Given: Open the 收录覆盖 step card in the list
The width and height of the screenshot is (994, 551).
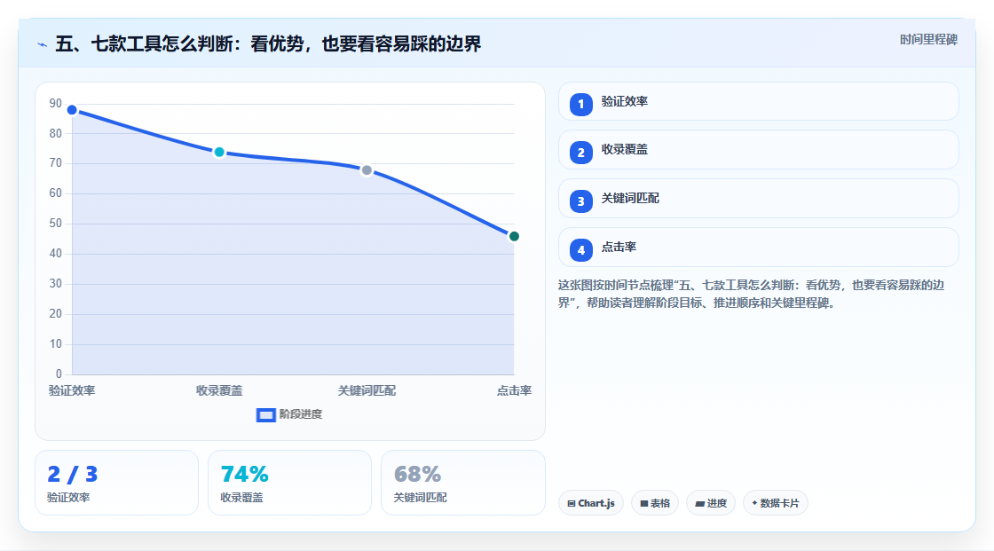Looking at the screenshot, I should coord(758,150).
